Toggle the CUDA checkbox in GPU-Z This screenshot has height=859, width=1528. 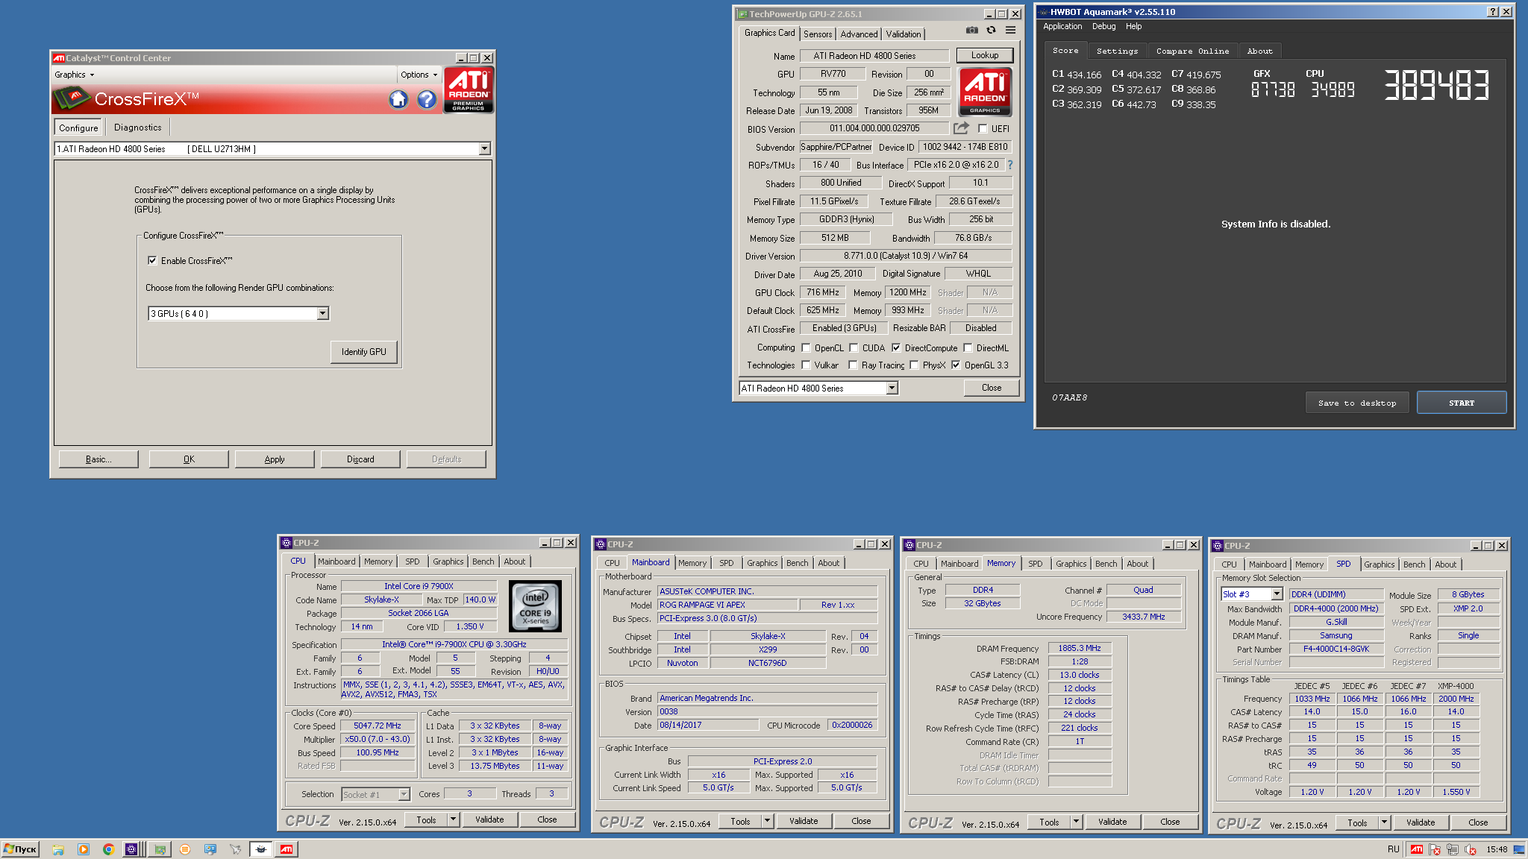click(854, 347)
